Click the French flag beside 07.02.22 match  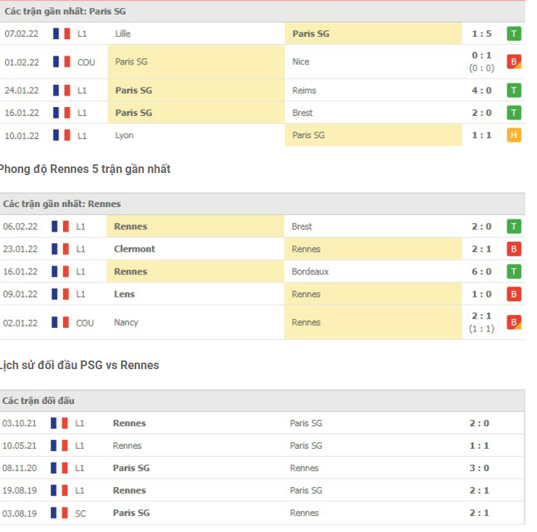click(62, 33)
